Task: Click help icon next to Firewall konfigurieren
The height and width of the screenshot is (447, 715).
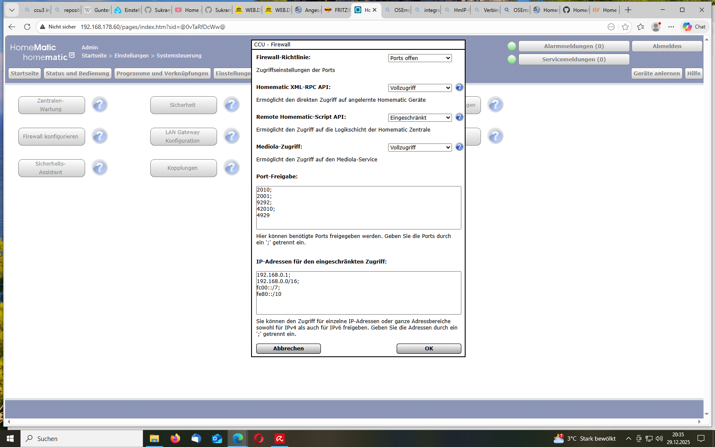Action: coord(100,136)
